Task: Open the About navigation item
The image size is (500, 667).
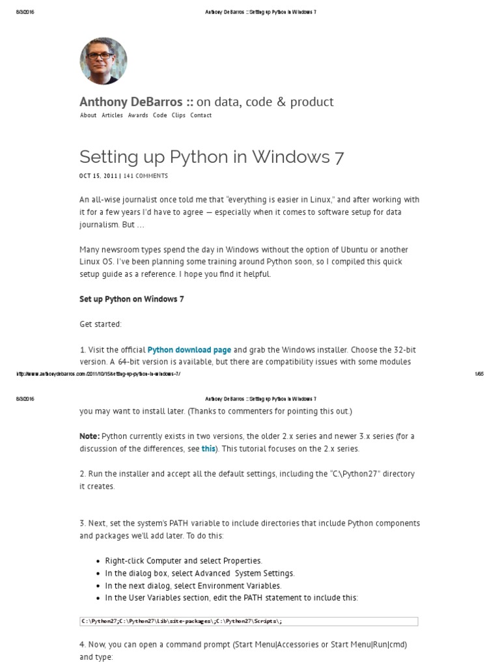Action: pyautogui.click(x=88, y=115)
